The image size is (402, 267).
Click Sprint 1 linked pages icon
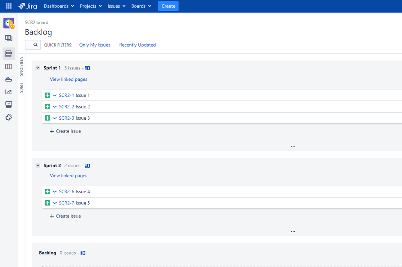87,68
